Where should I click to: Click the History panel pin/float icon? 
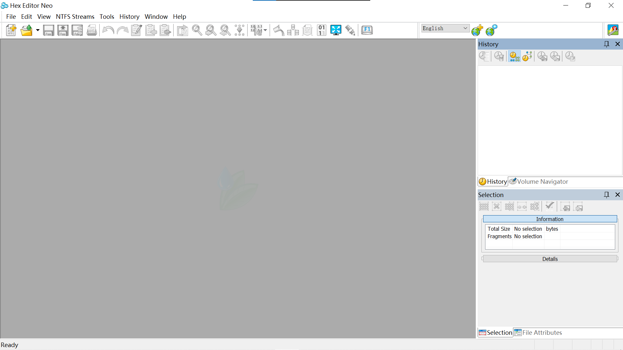pyautogui.click(x=606, y=44)
